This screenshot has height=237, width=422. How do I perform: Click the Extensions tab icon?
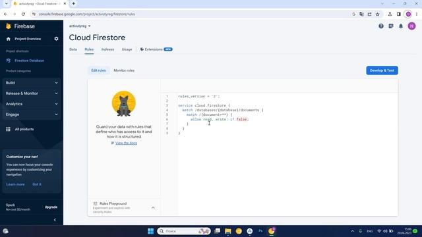(142, 49)
